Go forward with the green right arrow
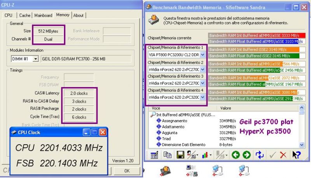 [x=246, y=155]
